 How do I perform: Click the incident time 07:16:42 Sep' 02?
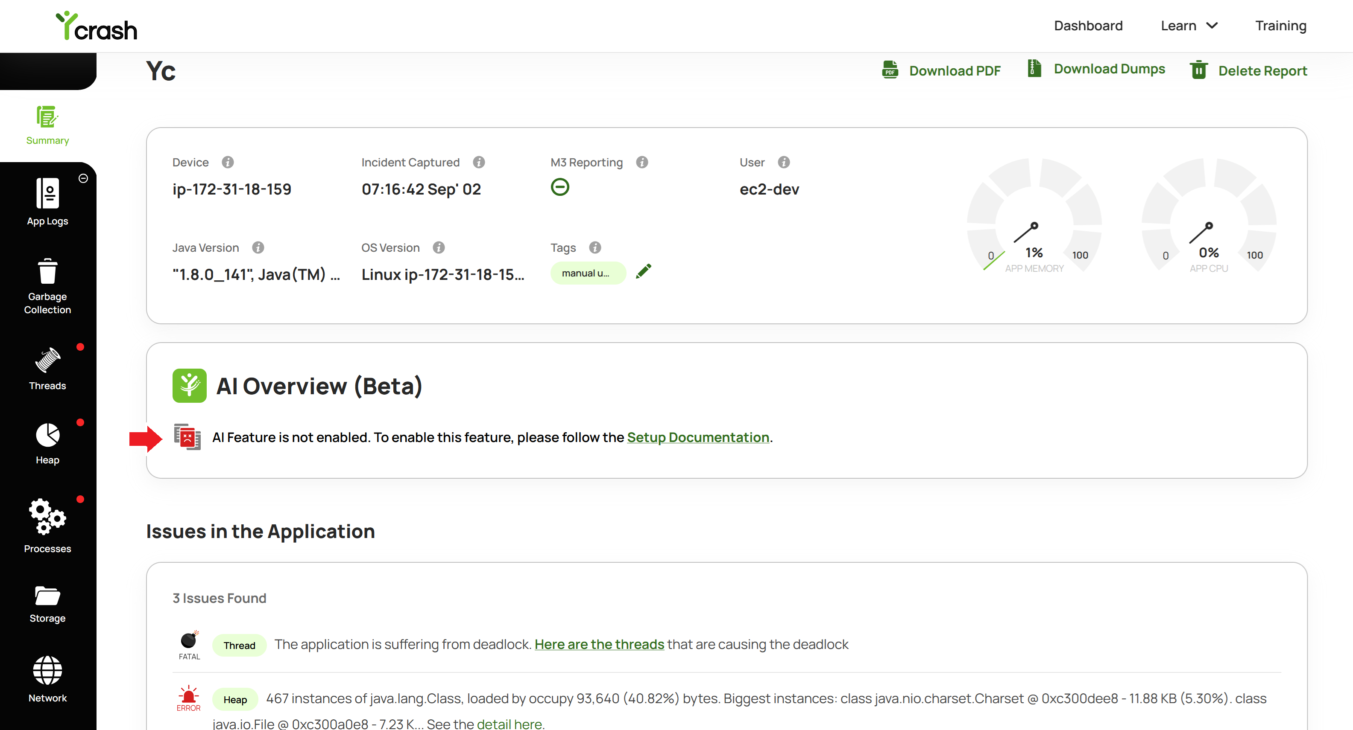[421, 189]
